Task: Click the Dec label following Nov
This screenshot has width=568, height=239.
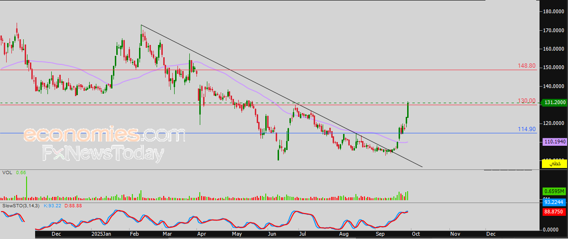Action: [x=490, y=234]
